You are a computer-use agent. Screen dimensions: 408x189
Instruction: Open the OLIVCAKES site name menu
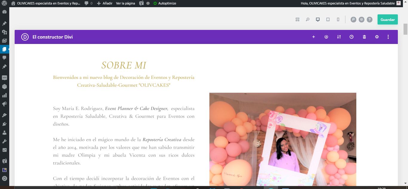click(x=46, y=3)
